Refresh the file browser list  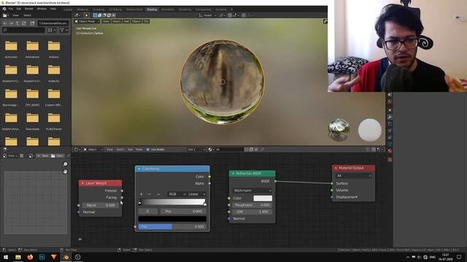24,23
